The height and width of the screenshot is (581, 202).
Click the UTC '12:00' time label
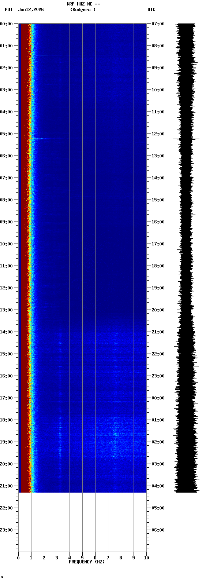point(158,134)
